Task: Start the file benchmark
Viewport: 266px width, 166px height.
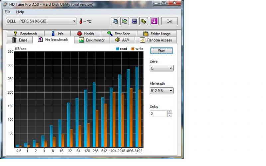Action: click(161, 51)
